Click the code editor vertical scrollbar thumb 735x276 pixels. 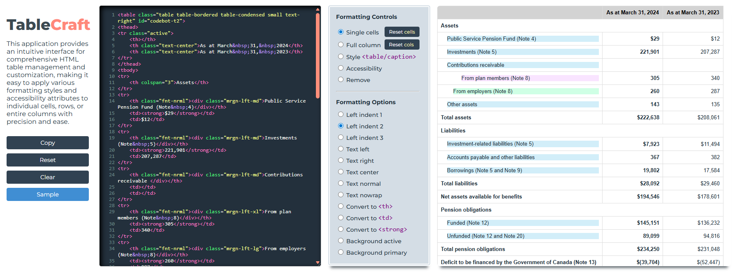click(318, 55)
